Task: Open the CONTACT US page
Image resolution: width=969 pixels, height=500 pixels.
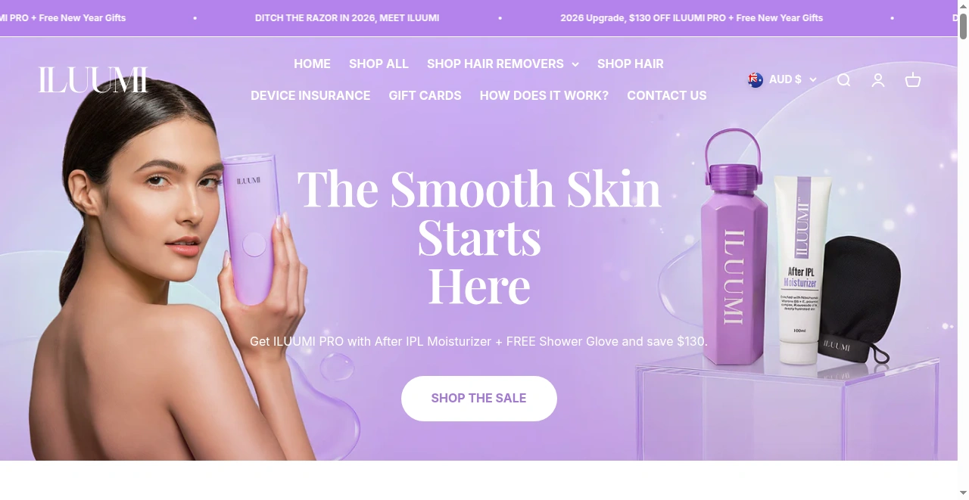Action: pyautogui.click(x=667, y=96)
